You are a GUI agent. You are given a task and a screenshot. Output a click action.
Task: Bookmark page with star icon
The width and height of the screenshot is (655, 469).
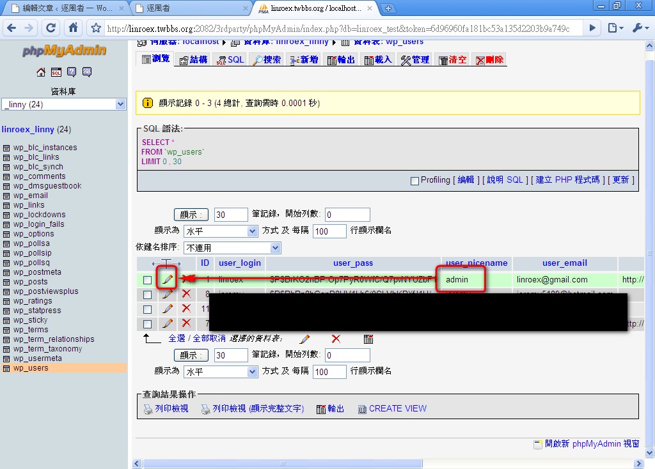(x=96, y=28)
